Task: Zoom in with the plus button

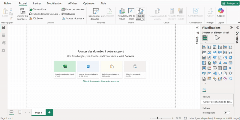Action: point(173,118)
